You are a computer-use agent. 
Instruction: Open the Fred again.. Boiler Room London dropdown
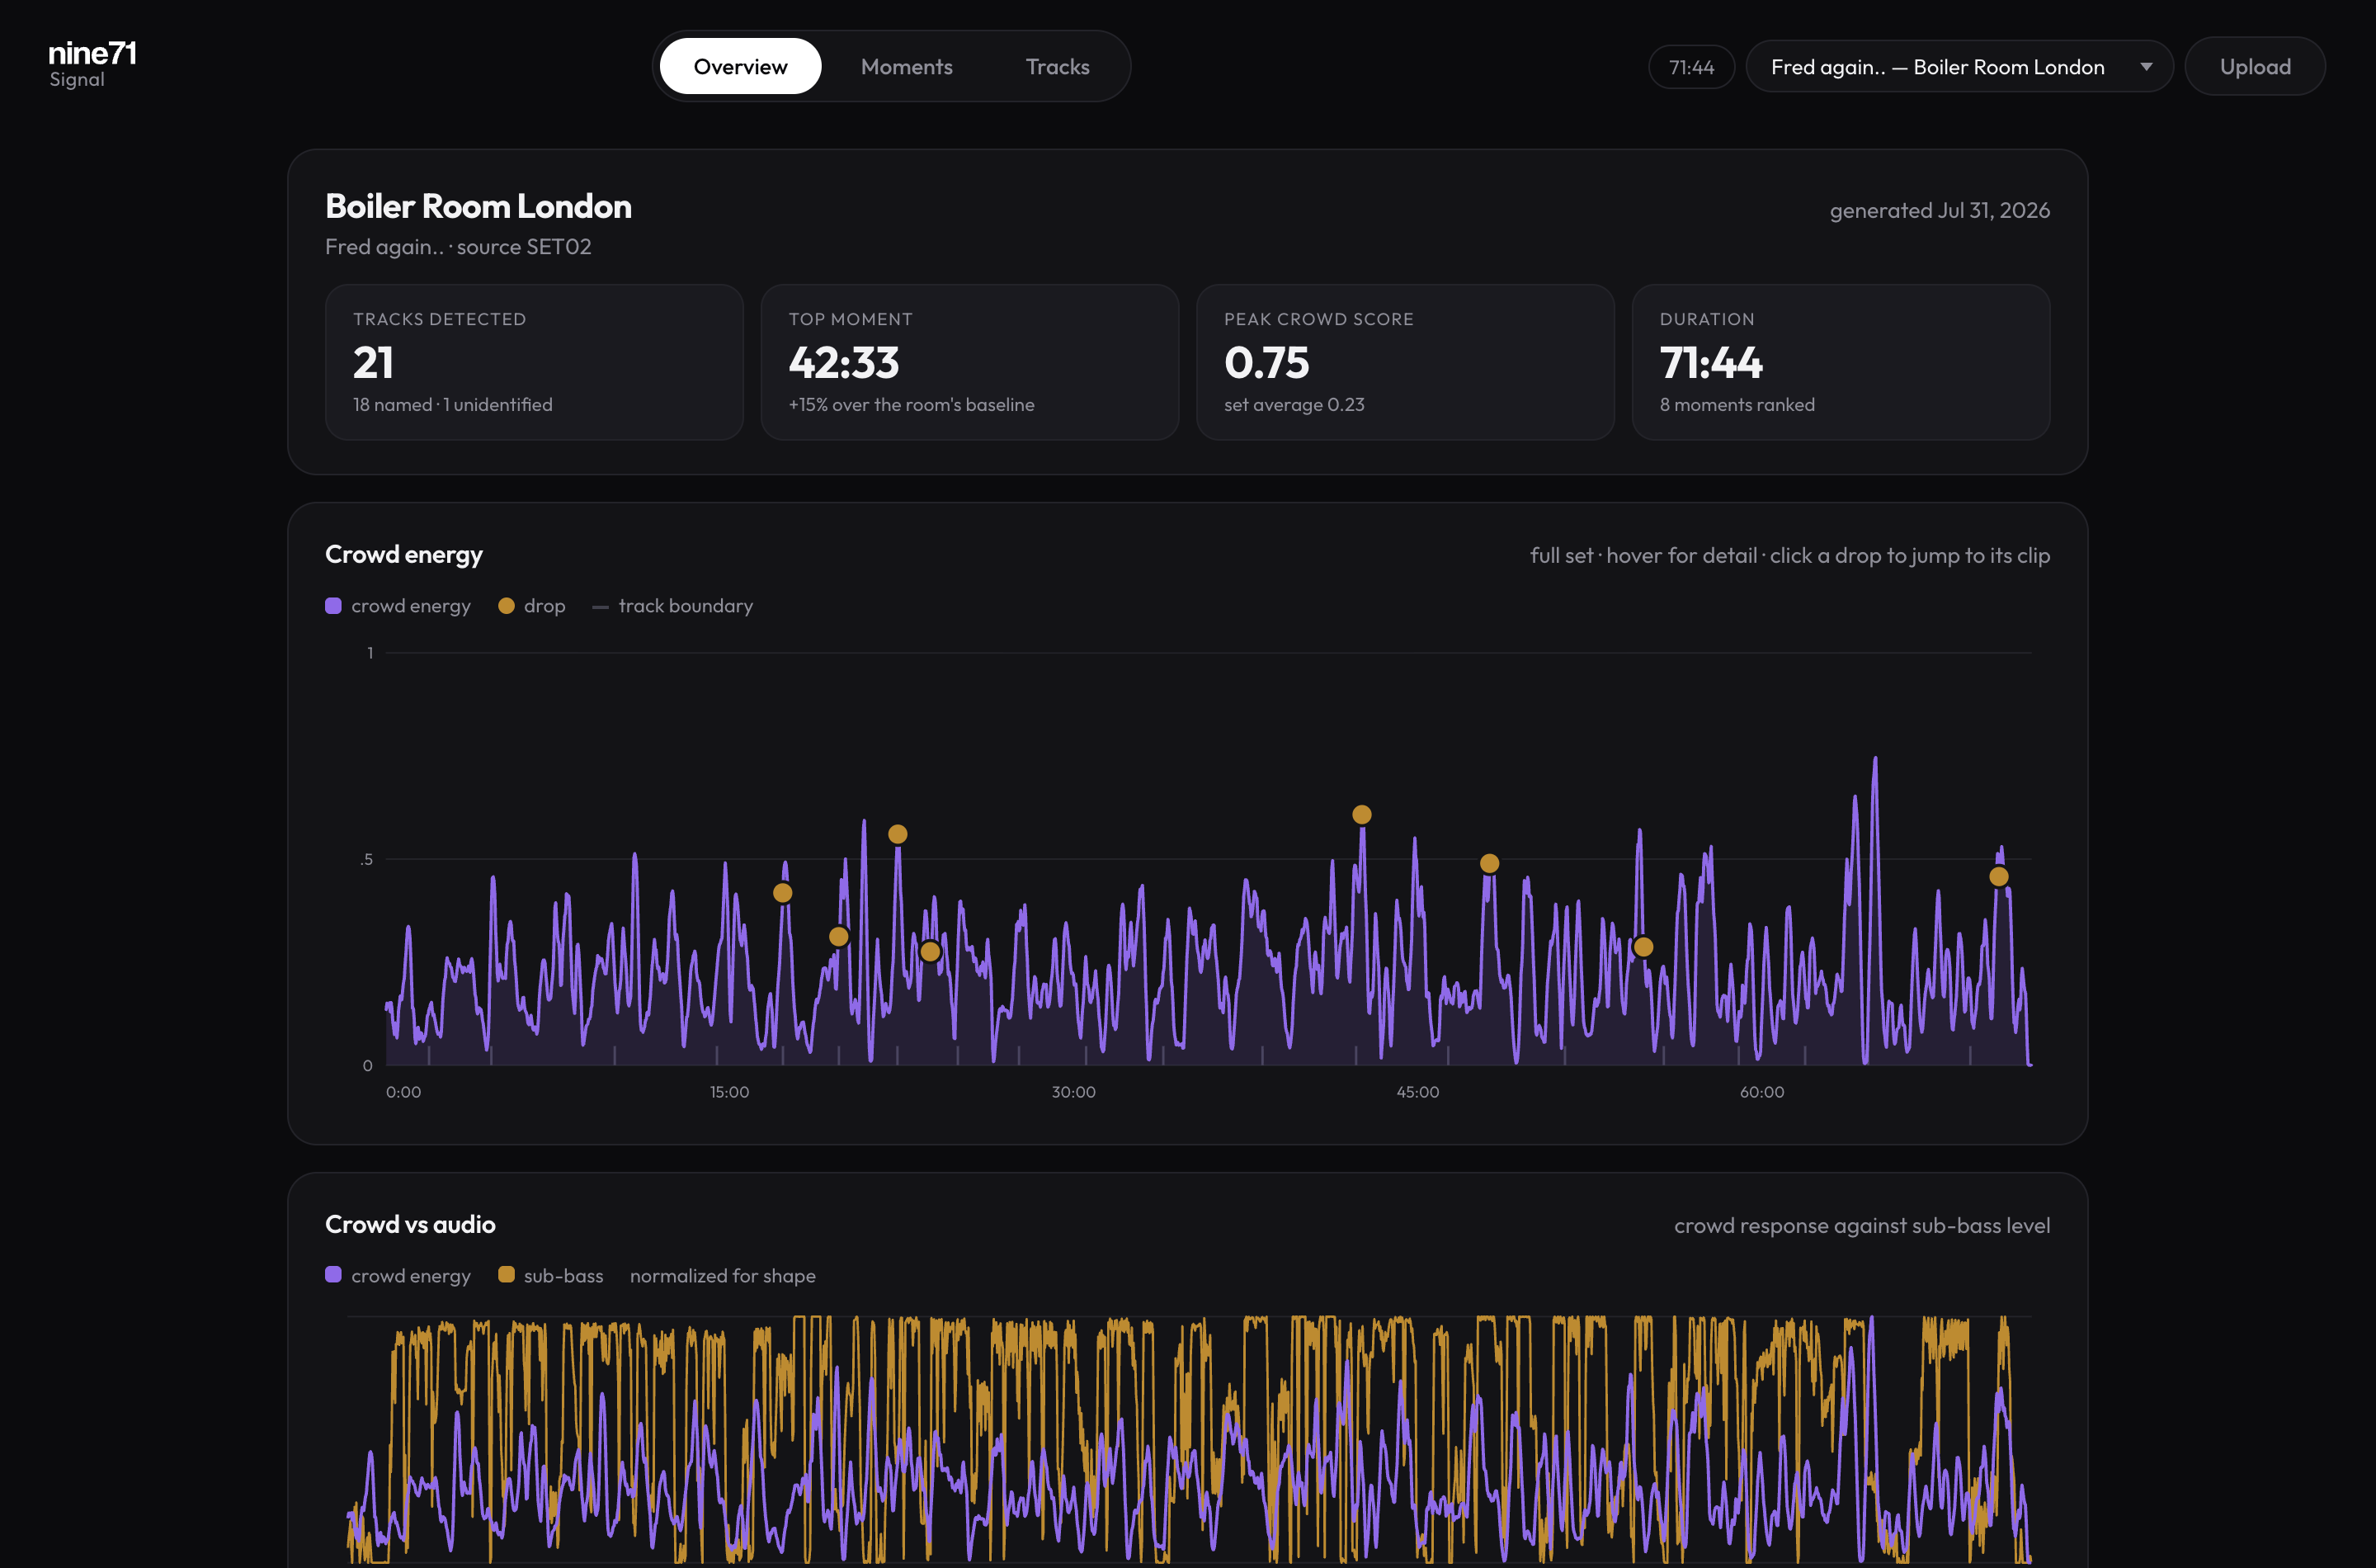[1959, 67]
